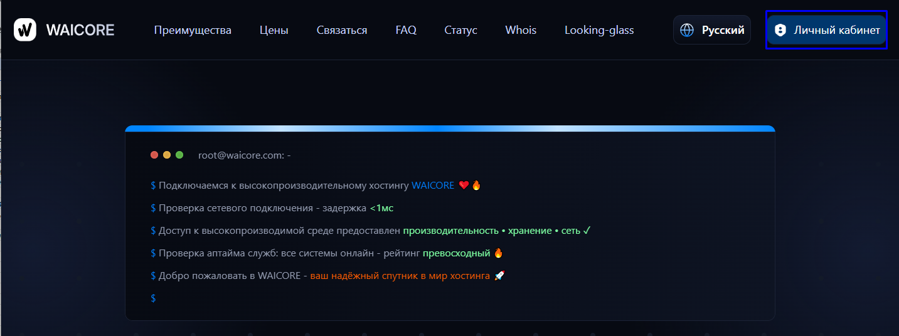Viewport: 899px width, 336px height.
Task: Open the Статус page
Action: point(460,30)
